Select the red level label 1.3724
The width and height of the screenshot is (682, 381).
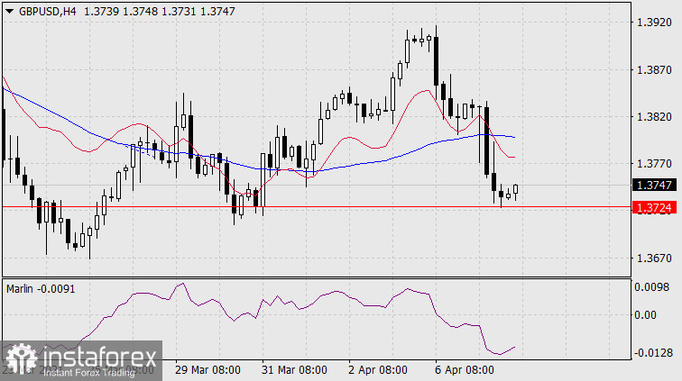pos(654,208)
